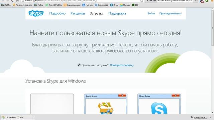This screenshot has height=120, width=214.
Task: Click the heading Установка Skype для Windows
Action: click(56, 81)
